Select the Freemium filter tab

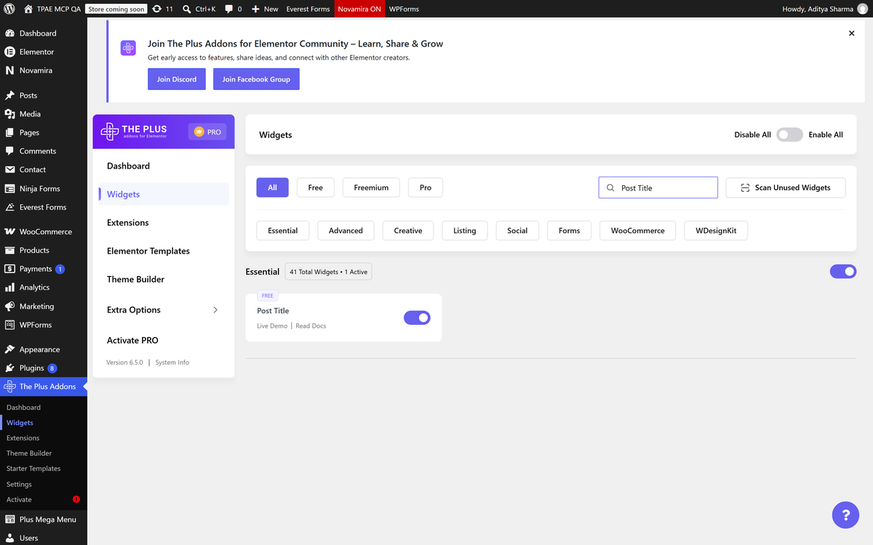(x=371, y=187)
